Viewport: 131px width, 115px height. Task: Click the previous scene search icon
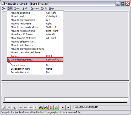pyautogui.click(x=51, y=107)
